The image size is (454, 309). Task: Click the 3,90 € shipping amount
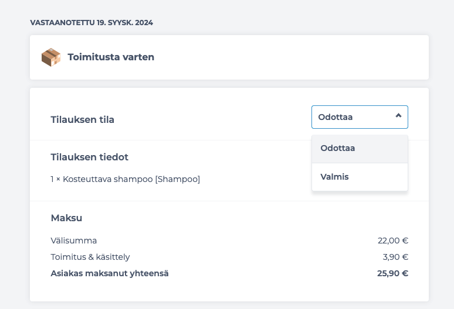point(395,257)
